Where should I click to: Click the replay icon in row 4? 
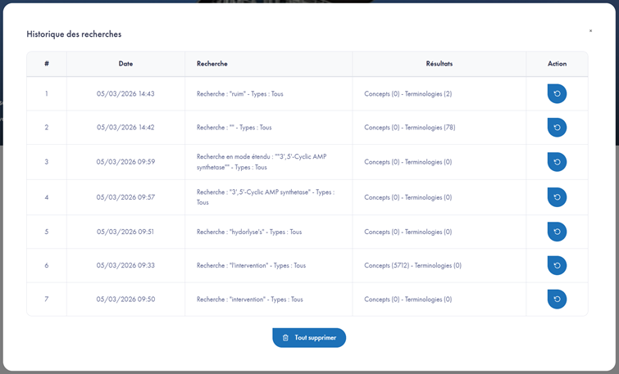coord(557,197)
